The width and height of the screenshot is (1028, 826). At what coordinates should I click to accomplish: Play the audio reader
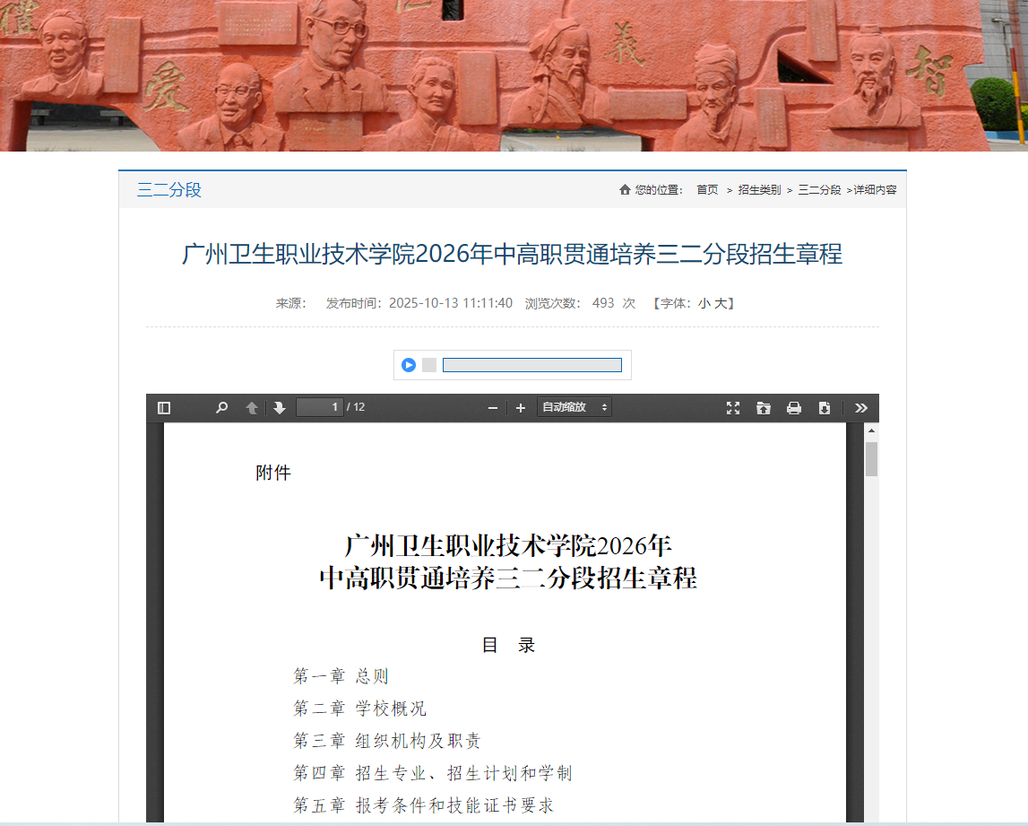(x=408, y=364)
